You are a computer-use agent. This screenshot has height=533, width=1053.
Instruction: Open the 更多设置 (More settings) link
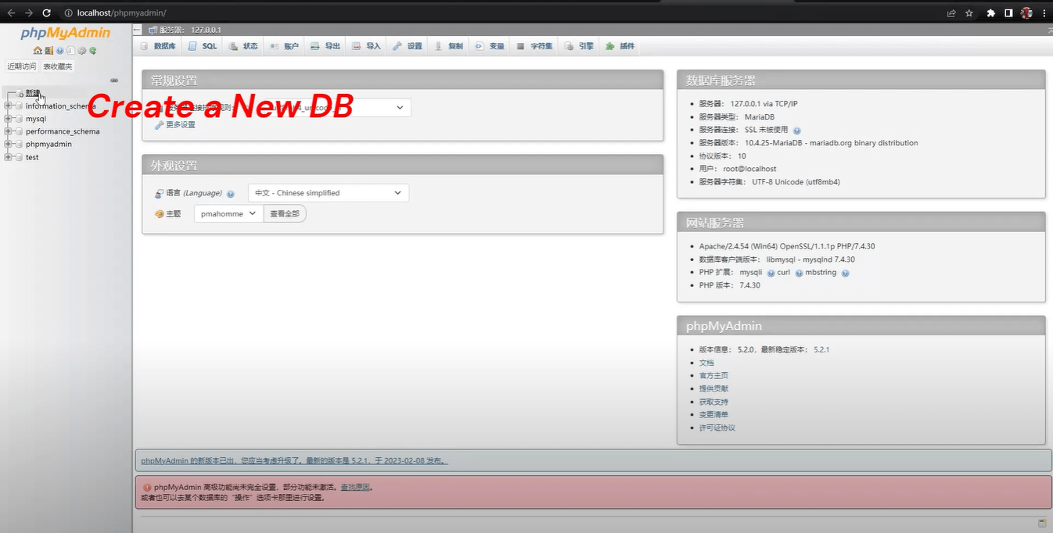181,125
